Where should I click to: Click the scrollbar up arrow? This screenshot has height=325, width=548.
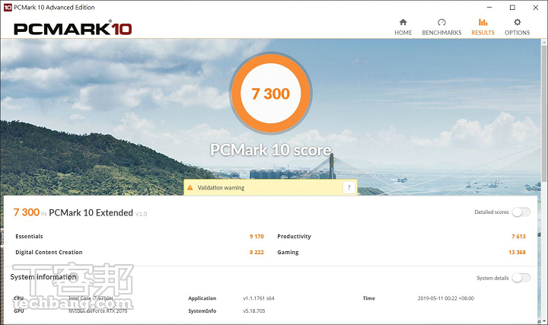pos(544,43)
